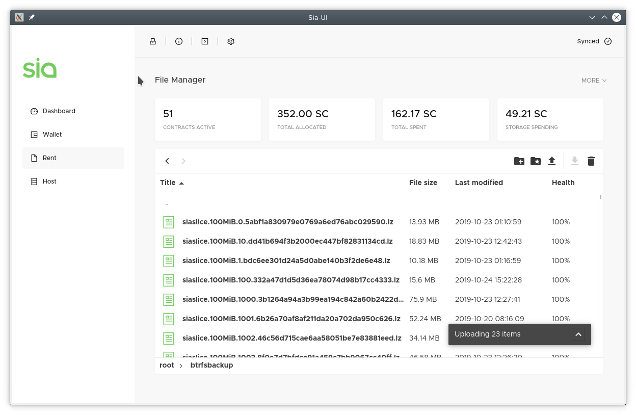
Task: Click file icon for siaslice.100MiB.100.332a row
Action: coord(169,280)
